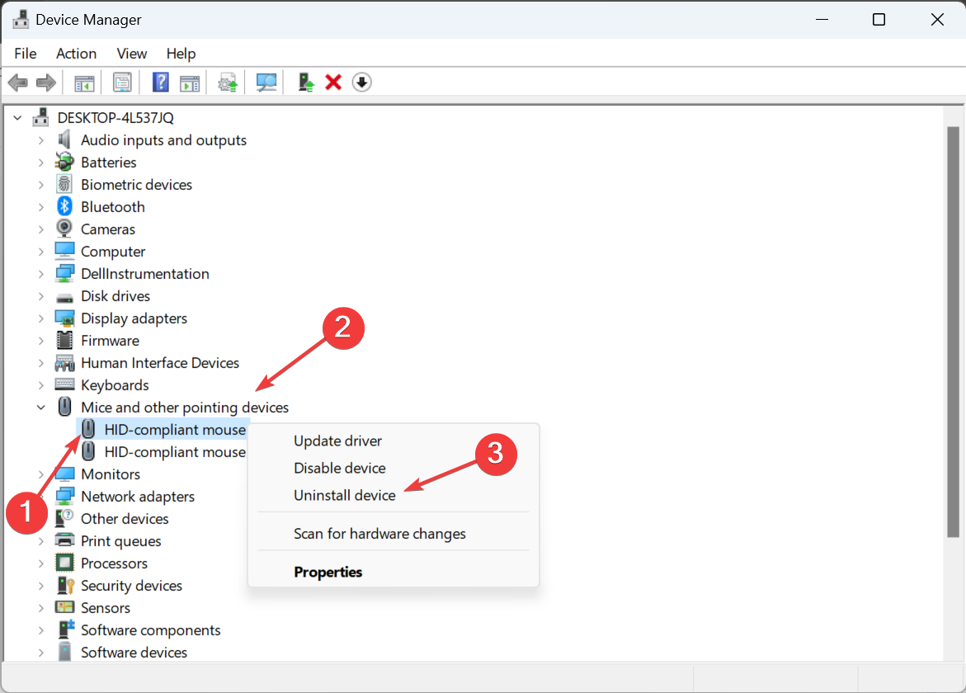Open Properties sheet toolbar icon

point(122,82)
